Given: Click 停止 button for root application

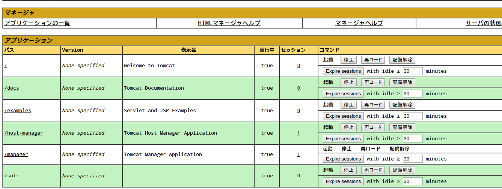Looking at the screenshot, I should 348,60.
